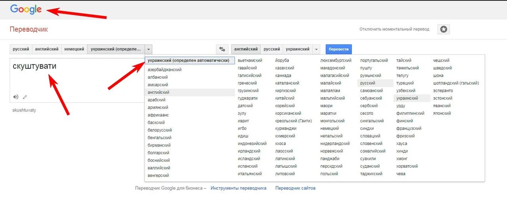507x214 pixels.
Task: Select the detected украинский source tab
Action: tap(116, 49)
